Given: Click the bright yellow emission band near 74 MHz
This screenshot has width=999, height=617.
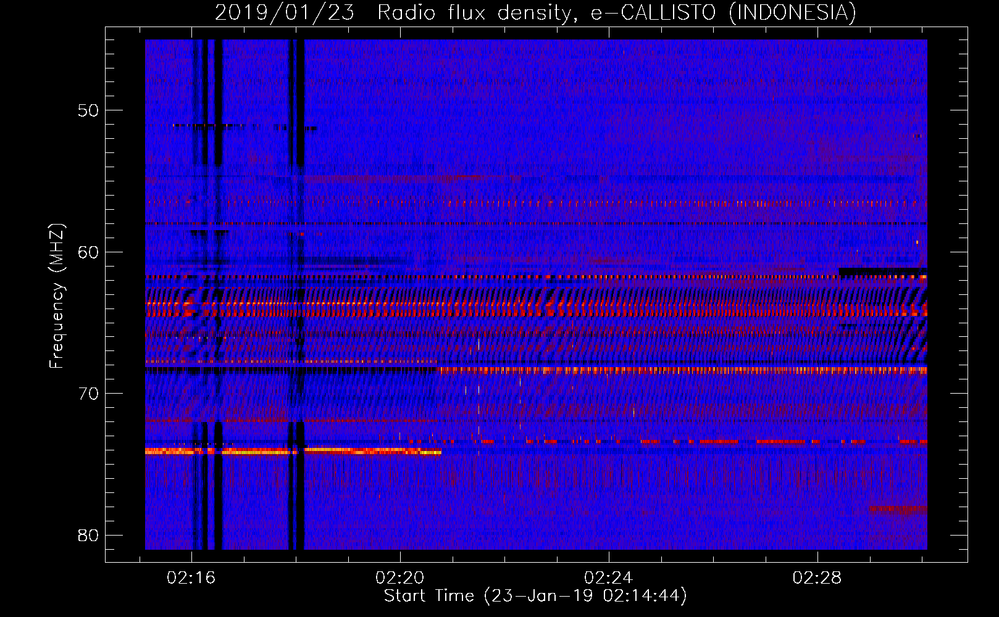Looking at the screenshot, I should coord(293,452).
